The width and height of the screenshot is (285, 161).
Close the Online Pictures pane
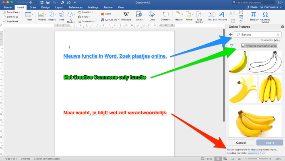coord(282,27)
